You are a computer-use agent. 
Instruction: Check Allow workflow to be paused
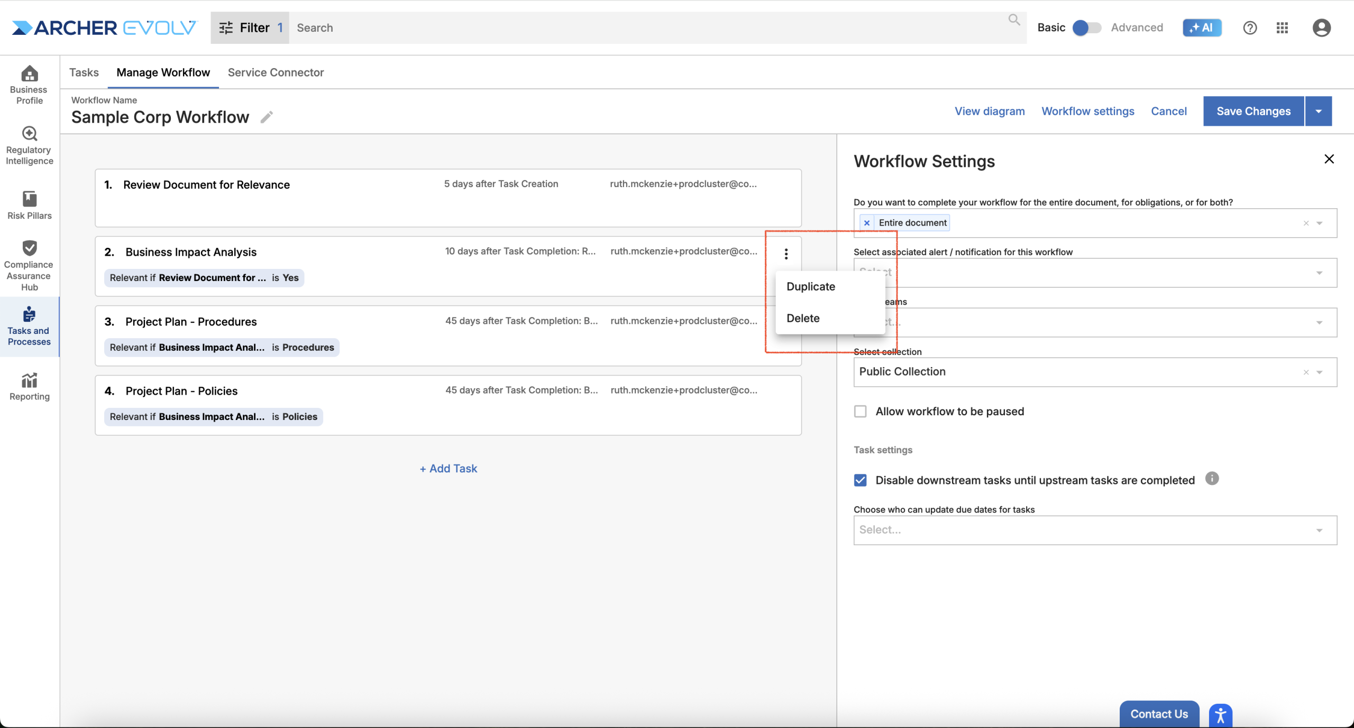(860, 411)
